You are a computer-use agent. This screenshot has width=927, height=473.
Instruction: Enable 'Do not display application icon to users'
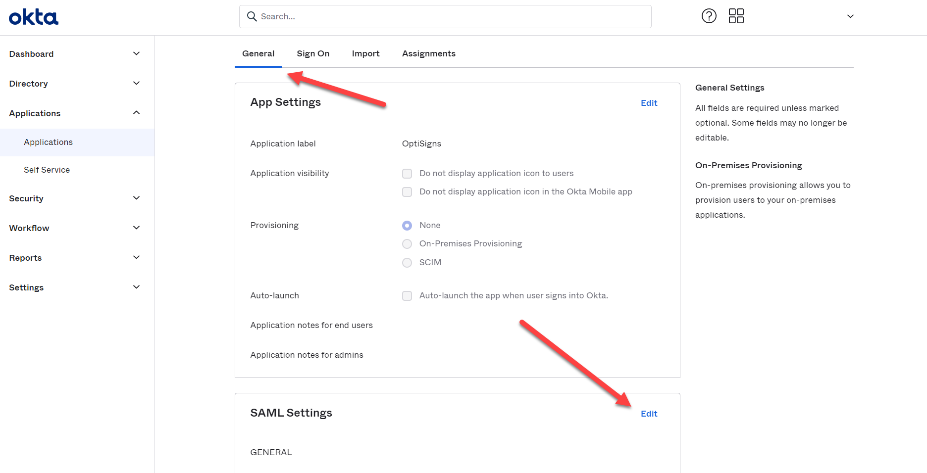tap(407, 174)
